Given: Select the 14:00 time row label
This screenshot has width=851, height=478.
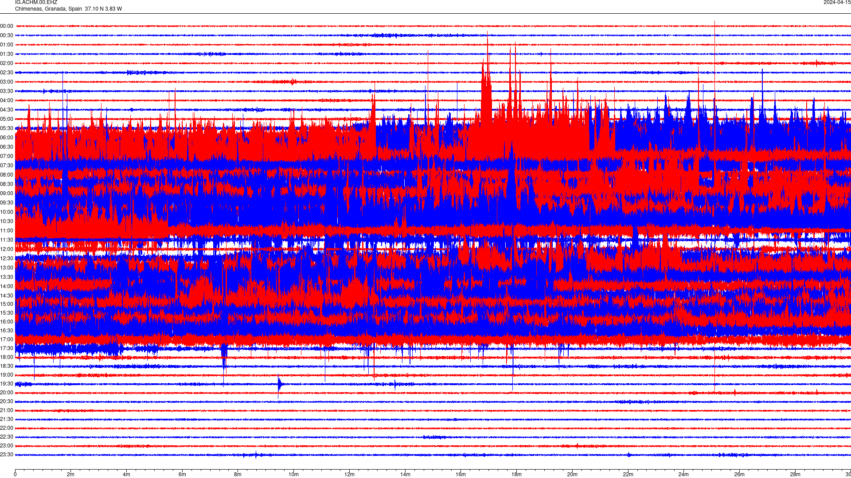Looking at the screenshot, I should (7, 286).
